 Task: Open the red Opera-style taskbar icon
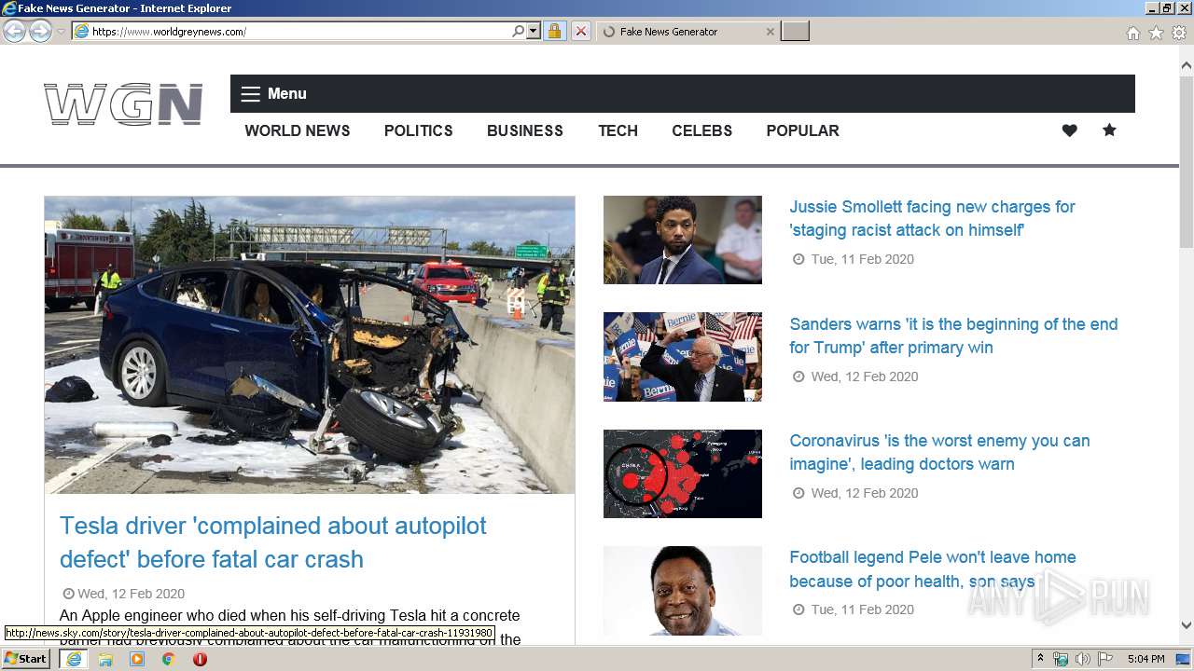[200, 659]
